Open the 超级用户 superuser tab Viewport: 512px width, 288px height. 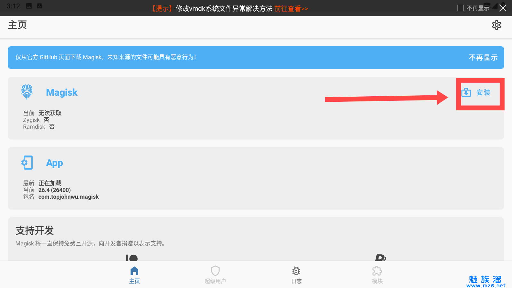pyautogui.click(x=215, y=275)
